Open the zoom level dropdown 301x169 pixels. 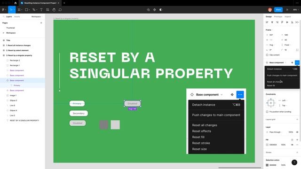coord(296,9)
